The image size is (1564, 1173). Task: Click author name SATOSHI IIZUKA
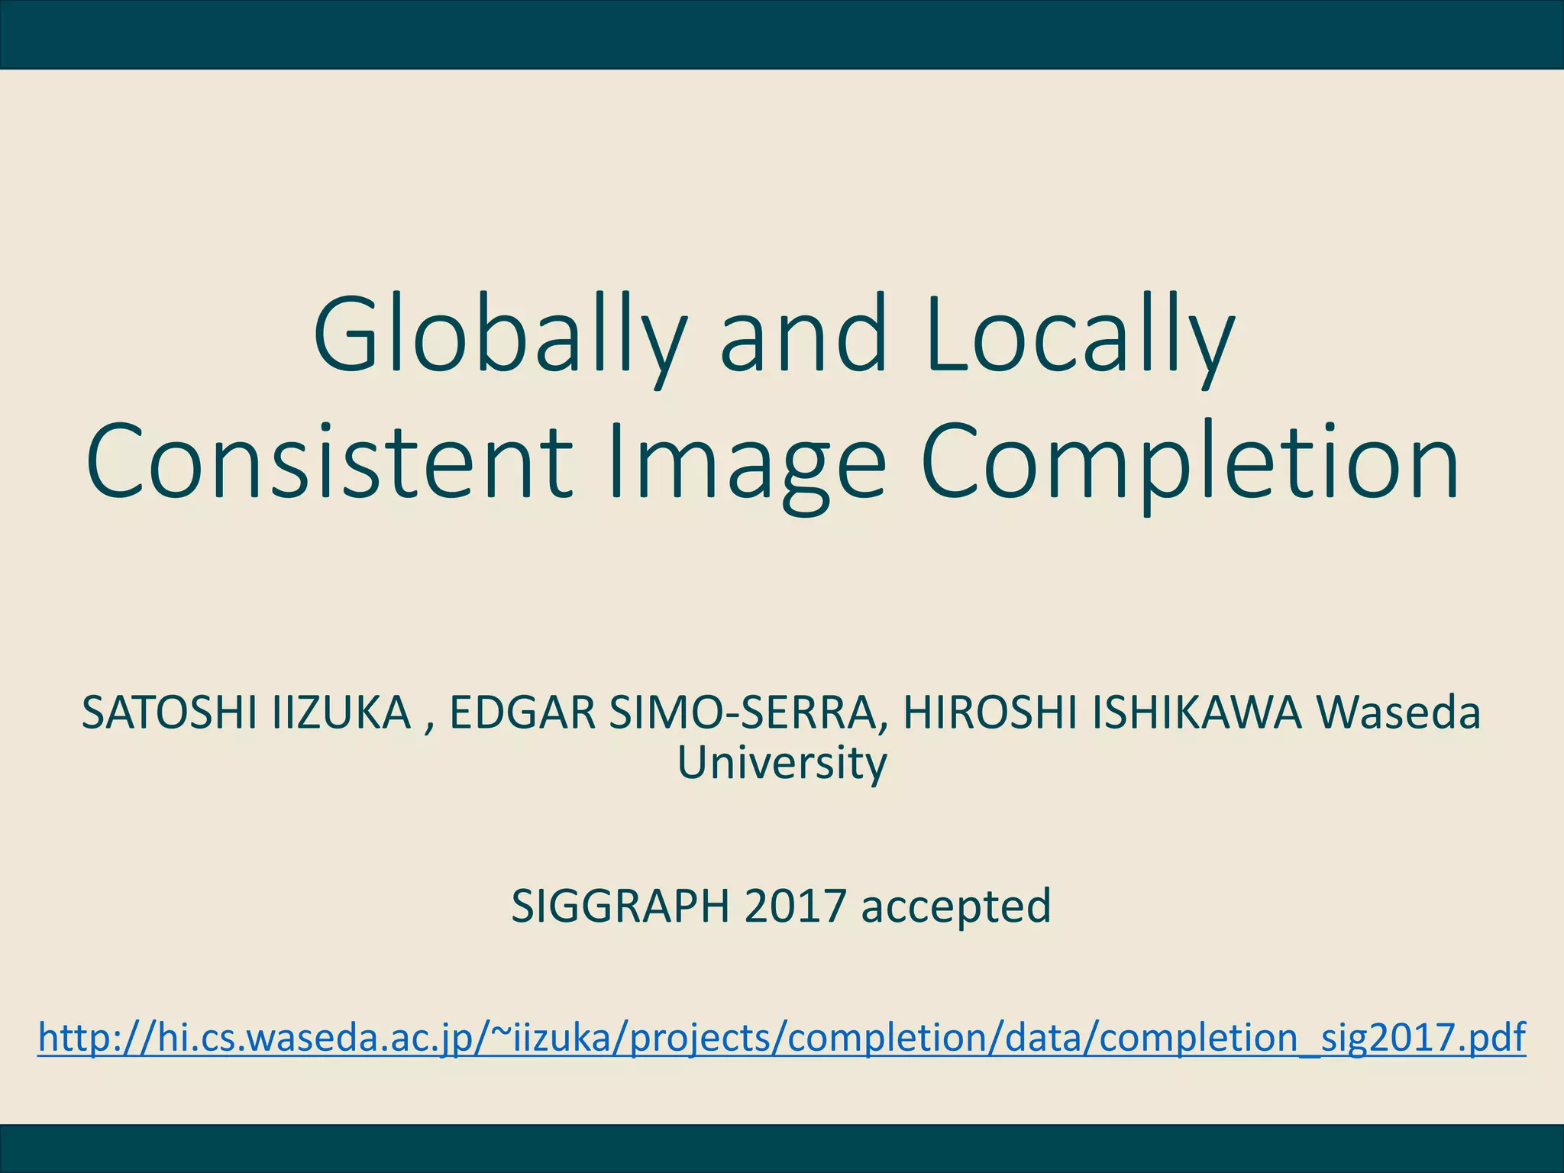(x=246, y=713)
